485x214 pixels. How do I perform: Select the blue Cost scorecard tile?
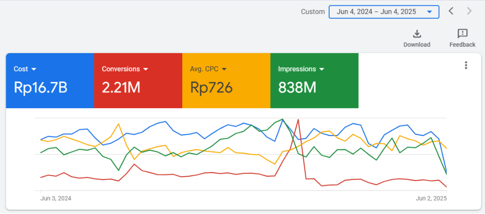coord(50,80)
